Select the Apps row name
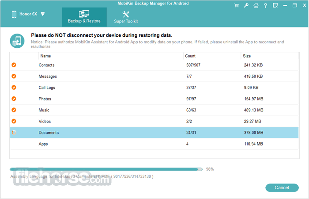This screenshot has height=199, width=309. (x=43, y=144)
